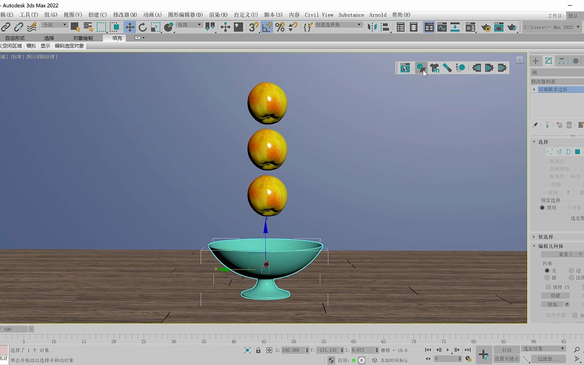Enable the Keep UV option

pyautogui.click(x=548, y=287)
